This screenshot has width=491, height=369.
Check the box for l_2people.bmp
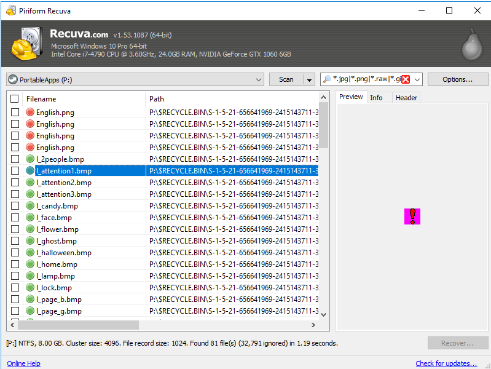(x=15, y=159)
